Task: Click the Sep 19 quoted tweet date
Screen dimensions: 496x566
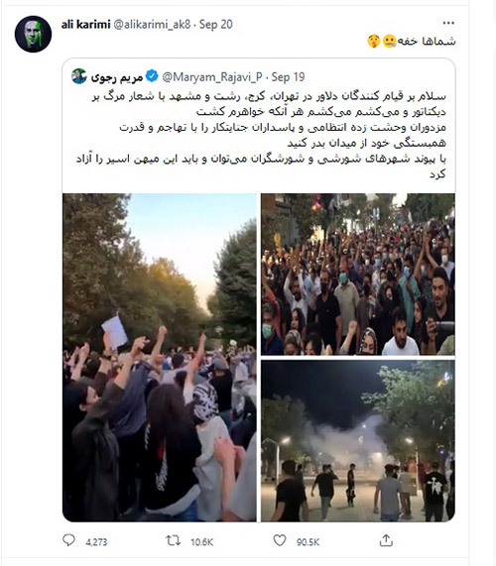Action: pos(288,77)
